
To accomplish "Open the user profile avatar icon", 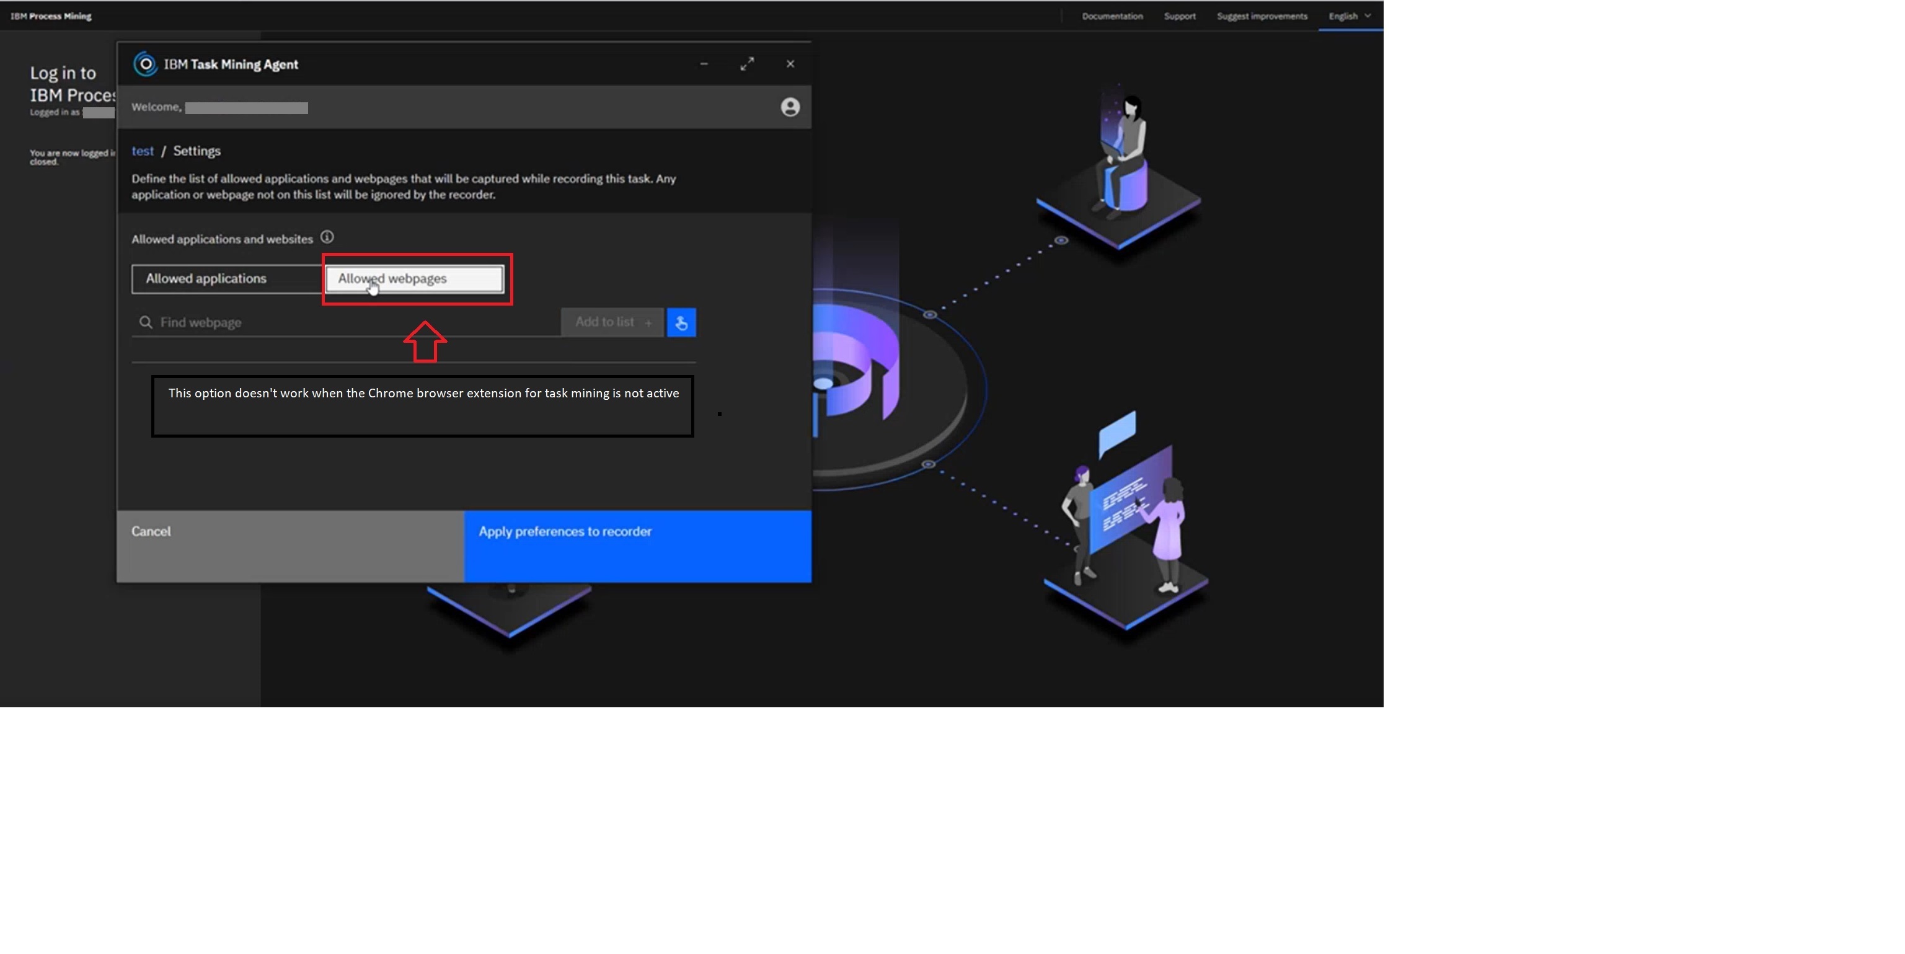I will pos(790,107).
